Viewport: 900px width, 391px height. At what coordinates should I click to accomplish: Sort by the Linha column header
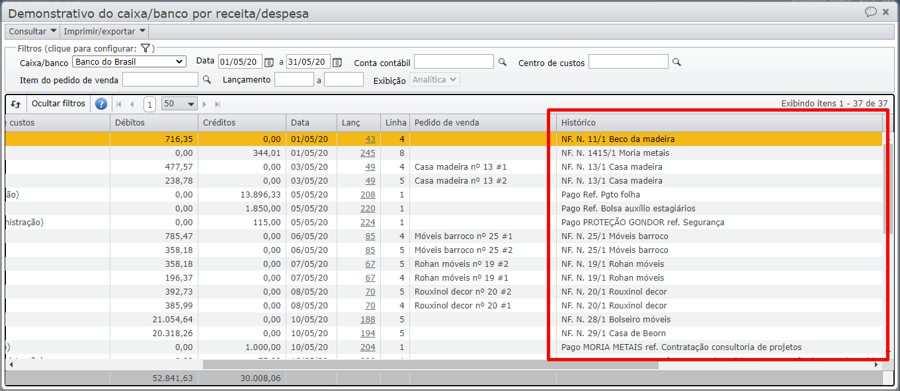coord(395,123)
